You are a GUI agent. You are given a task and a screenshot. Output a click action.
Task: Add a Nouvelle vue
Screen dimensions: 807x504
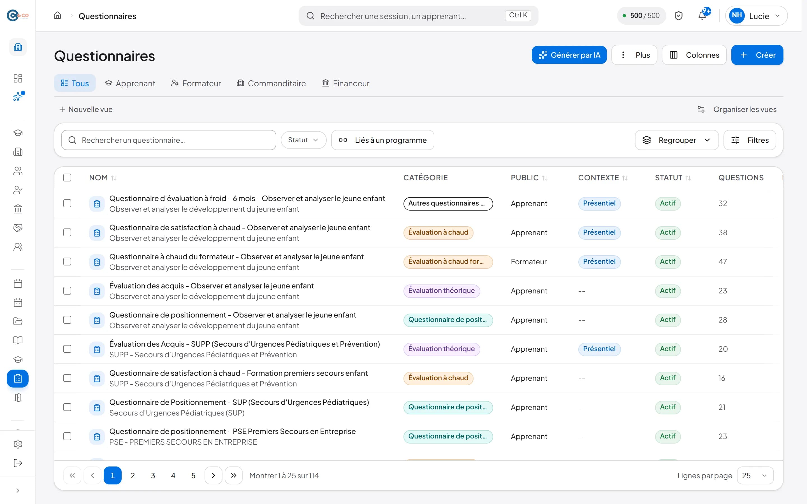point(86,109)
